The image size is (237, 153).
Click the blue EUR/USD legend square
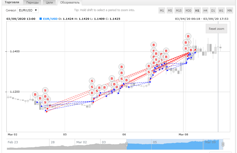40,19
